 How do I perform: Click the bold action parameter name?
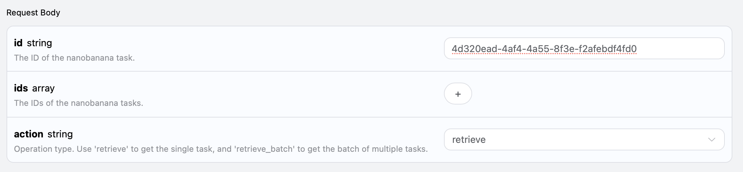[28, 134]
